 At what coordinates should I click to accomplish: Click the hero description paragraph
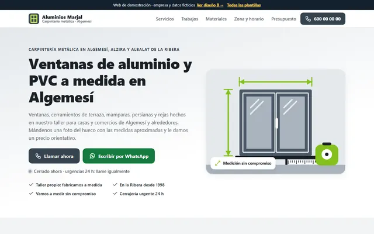coord(108,126)
